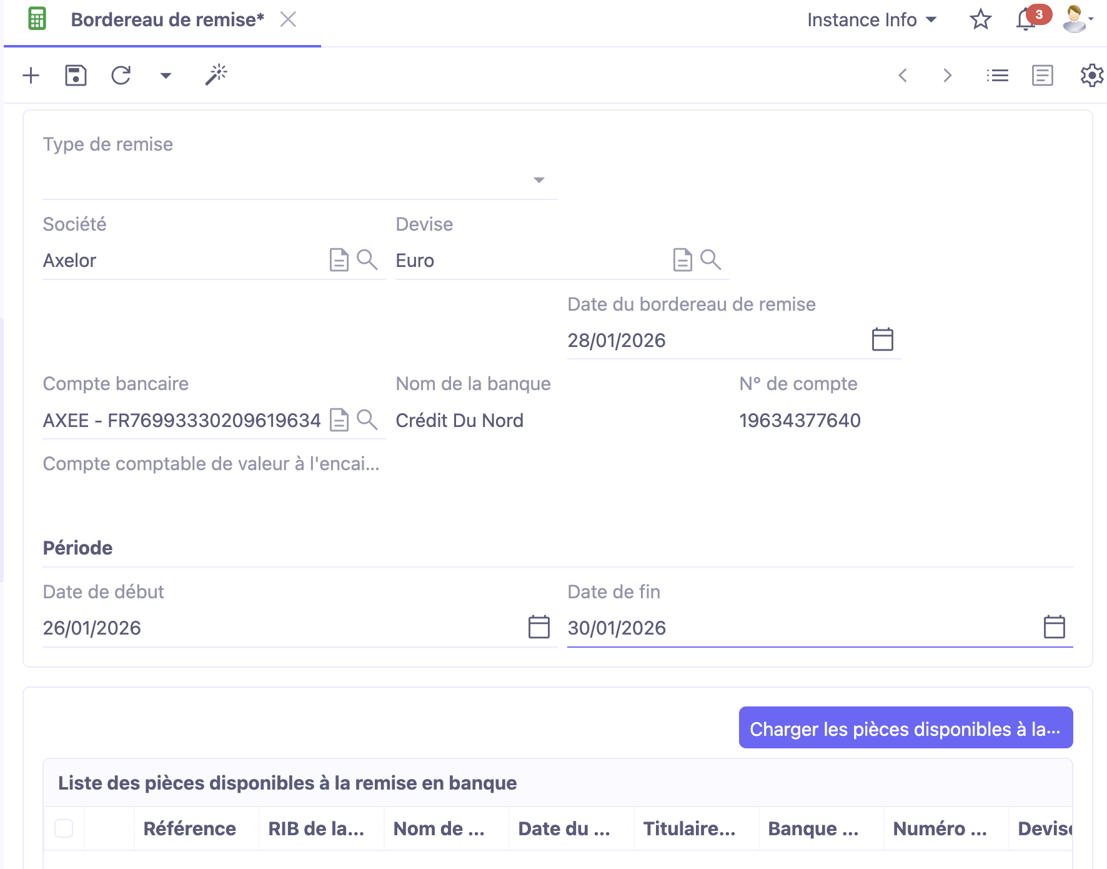This screenshot has height=869, width=1107.
Task: Open the actions wand icon
Action: coord(216,75)
